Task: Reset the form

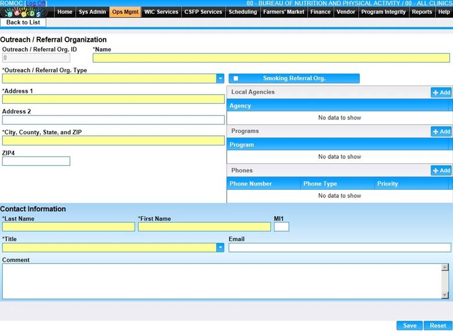Action: pyautogui.click(x=438, y=326)
